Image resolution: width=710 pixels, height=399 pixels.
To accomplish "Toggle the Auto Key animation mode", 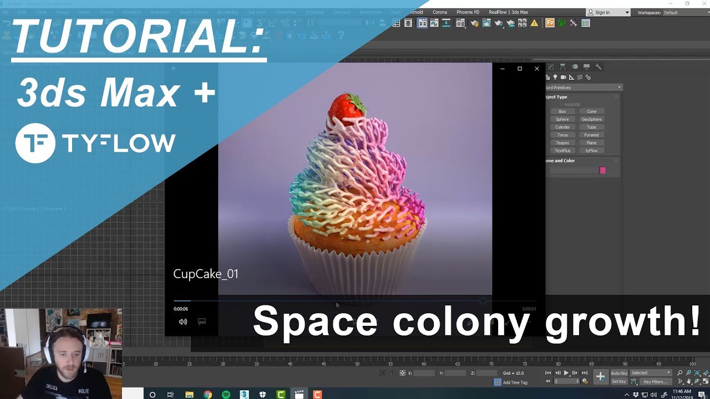I will 619,373.
